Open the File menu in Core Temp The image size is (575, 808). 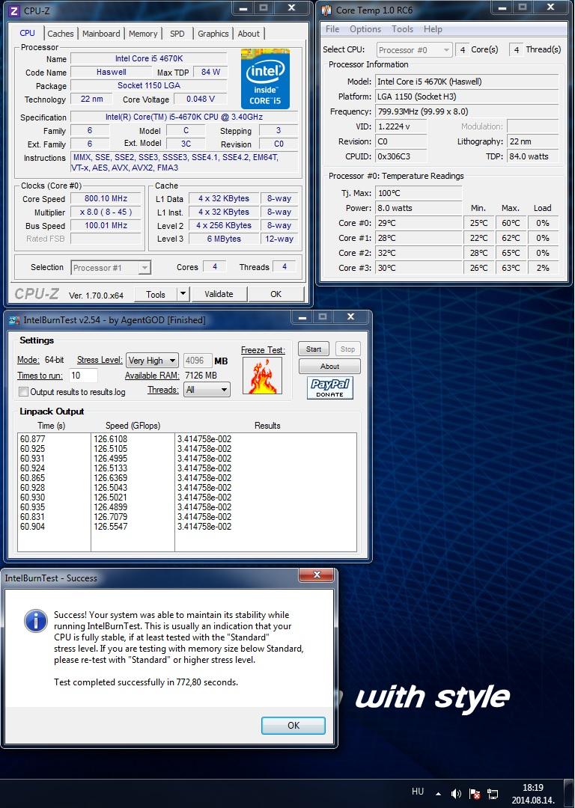coord(332,29)
